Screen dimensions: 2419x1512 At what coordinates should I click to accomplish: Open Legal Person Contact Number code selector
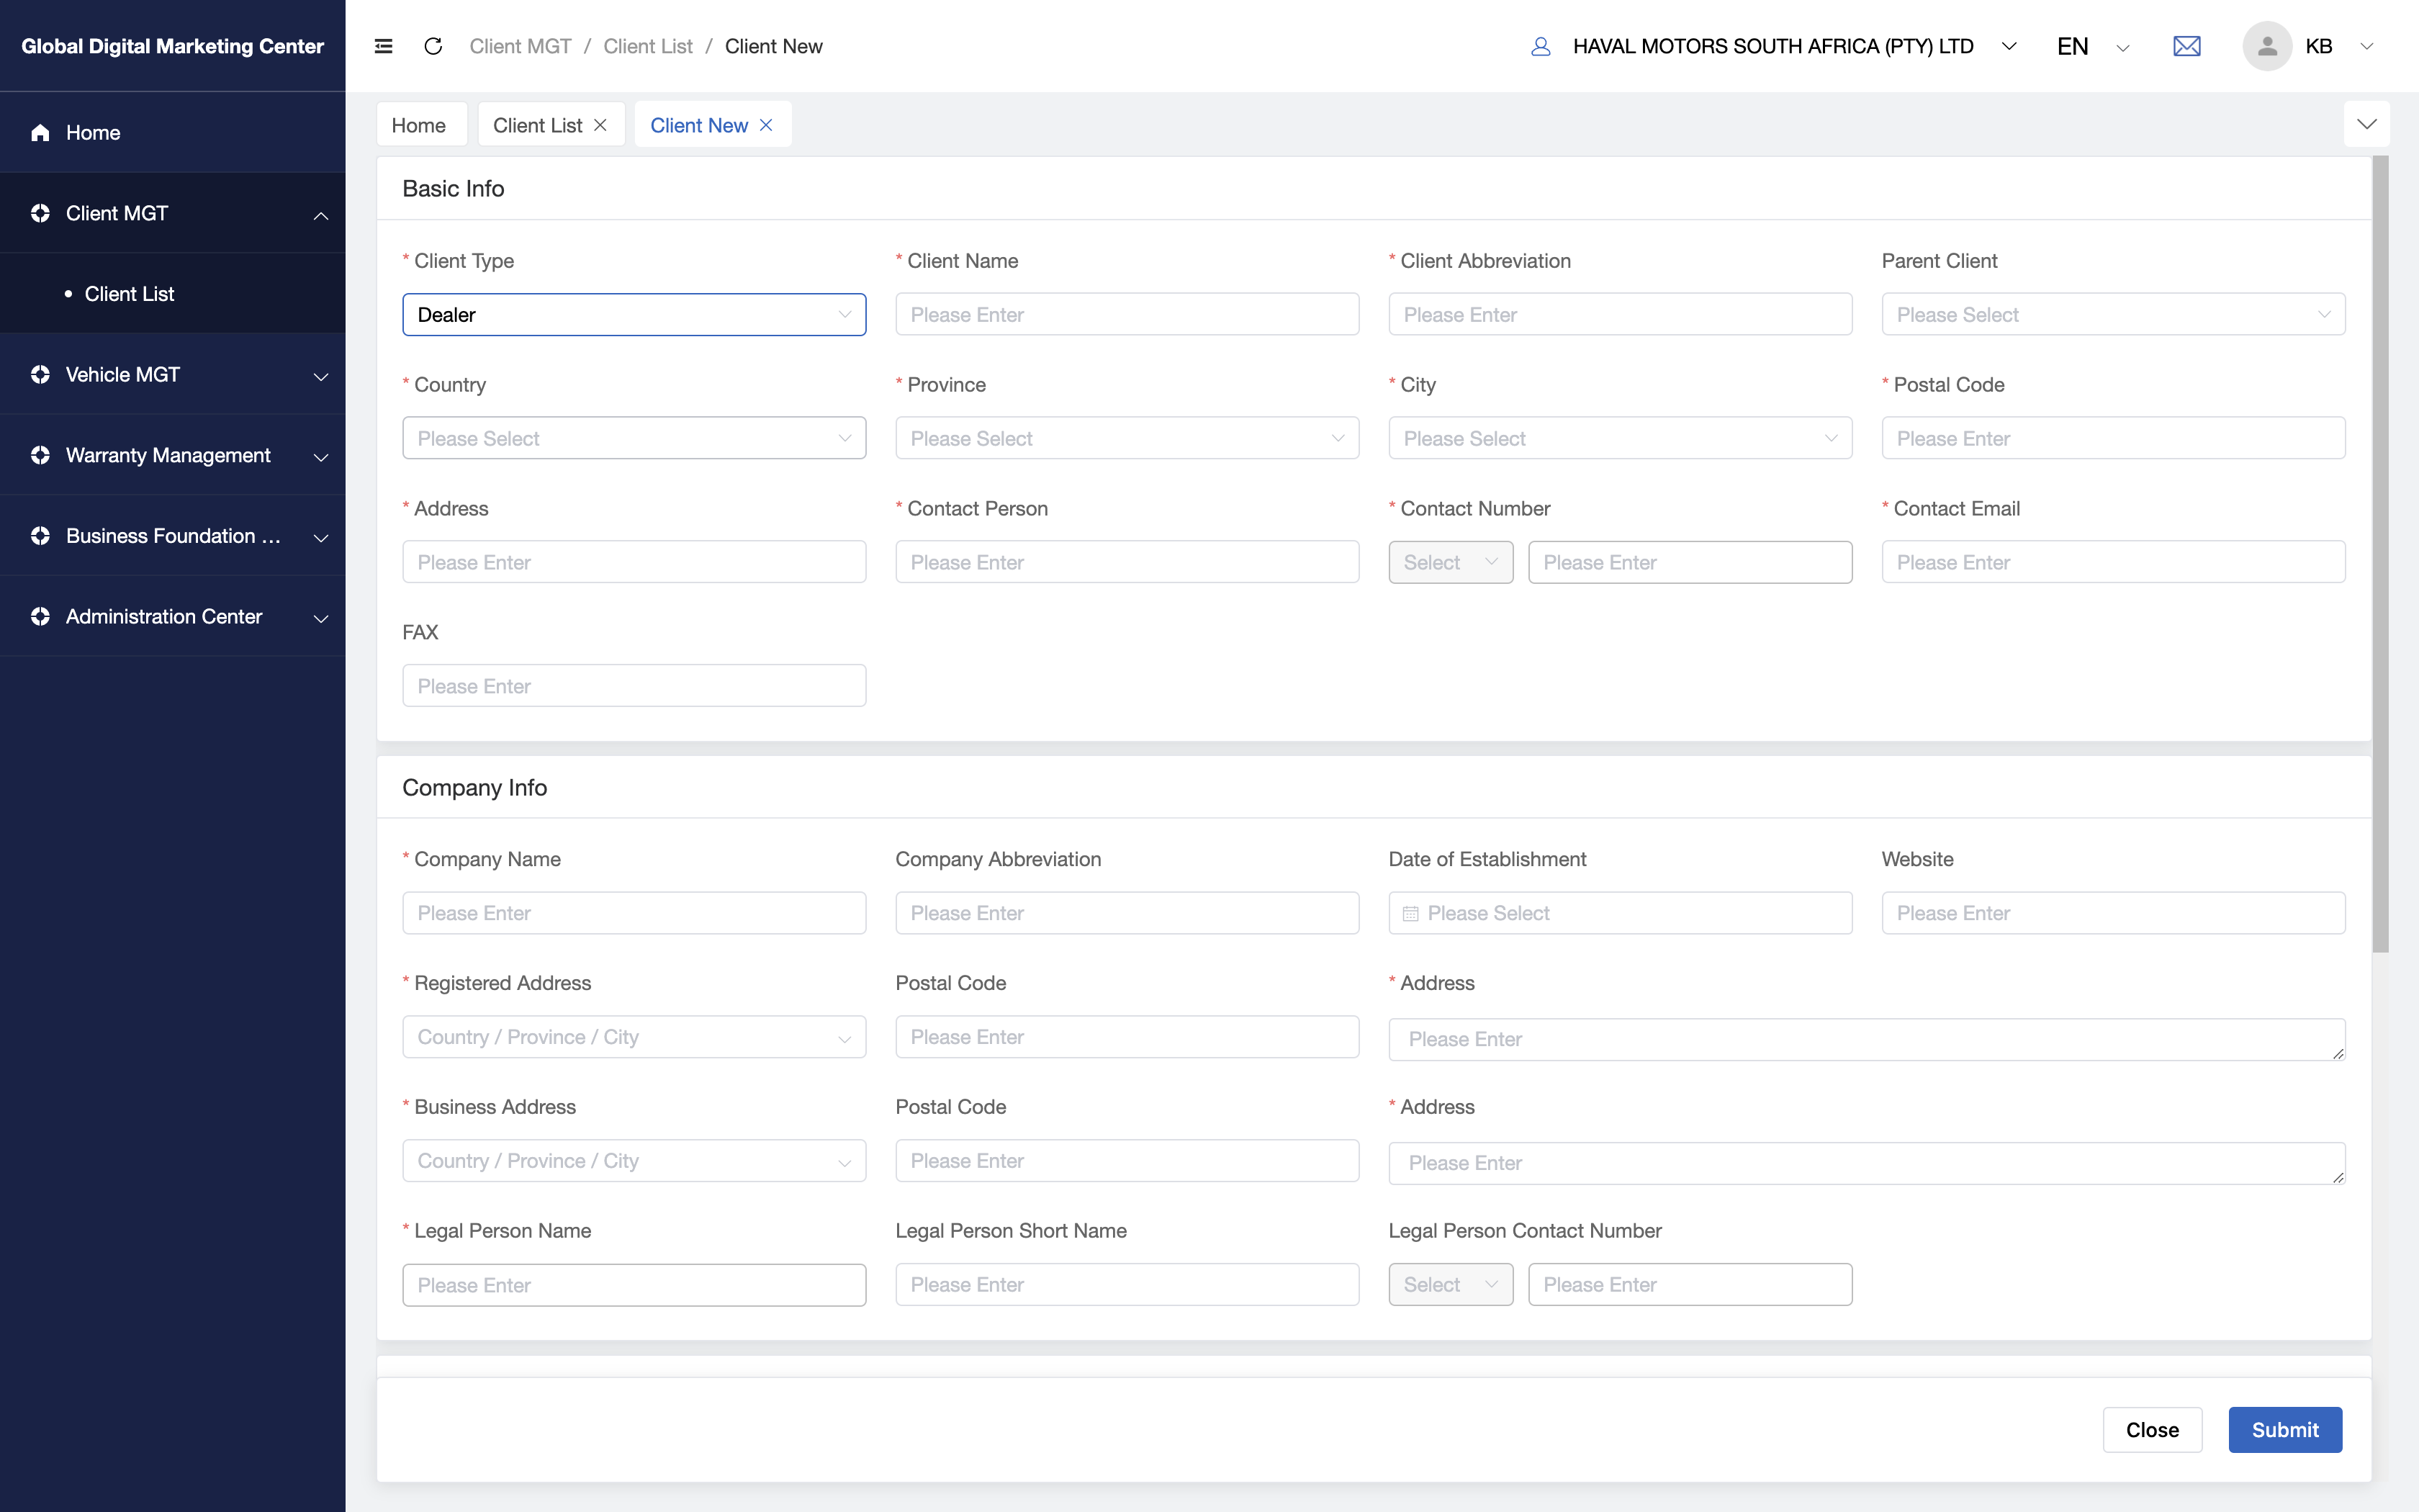pyautogui.click(x=1451, y=1284)
